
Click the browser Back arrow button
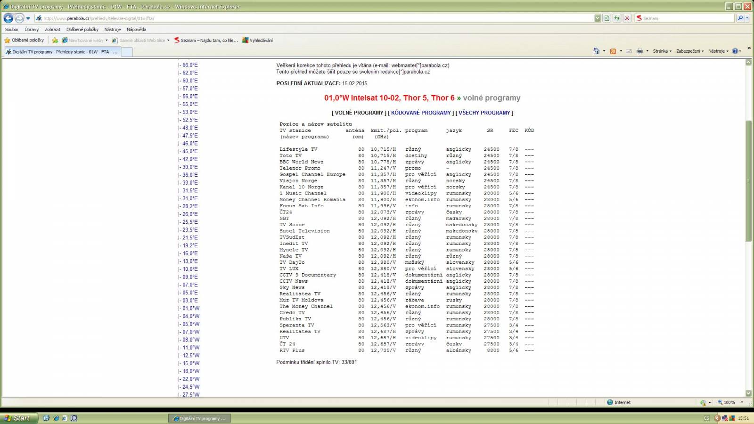[8, 18]
